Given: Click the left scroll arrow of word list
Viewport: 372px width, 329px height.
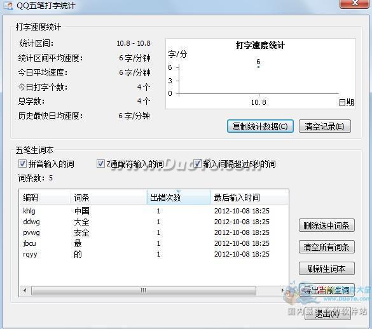Looking at the screenshot, I should (25, 290).
